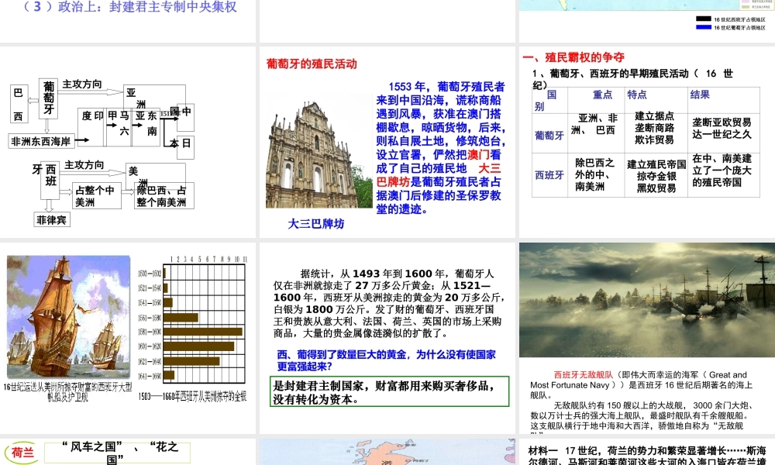Open the 材料一 text slide at bottom right

click(646, 453)
